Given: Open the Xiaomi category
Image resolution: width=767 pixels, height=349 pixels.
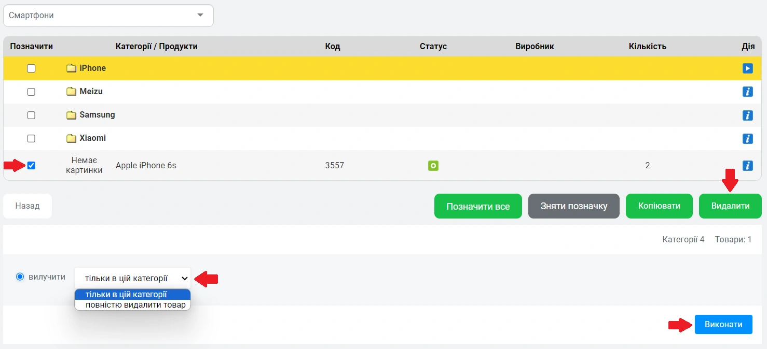Looking at the screenshot, I should pyautogui.click(x=92, y=138).
